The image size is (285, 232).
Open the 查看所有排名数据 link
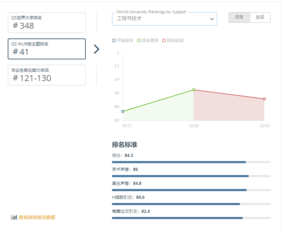(x=37, y=217)
